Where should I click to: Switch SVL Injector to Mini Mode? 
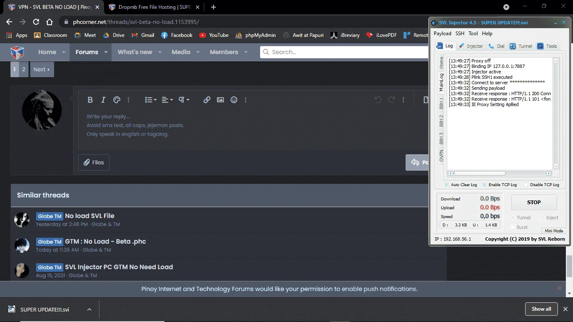point(554,231)
